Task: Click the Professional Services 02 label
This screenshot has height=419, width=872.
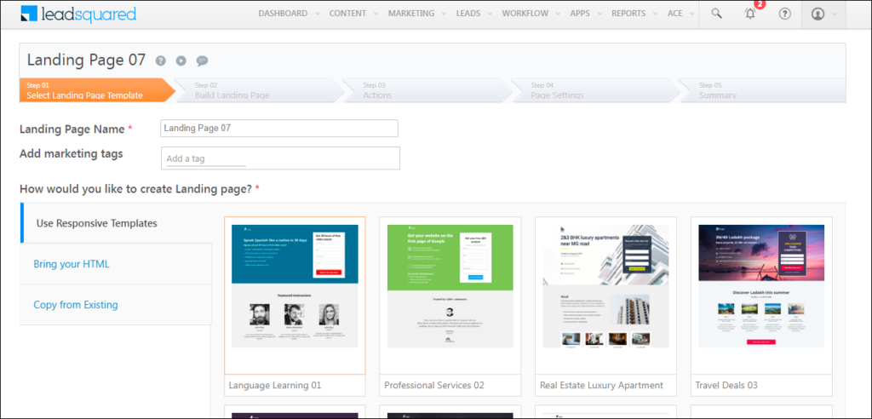Action: tap(433, 385)
